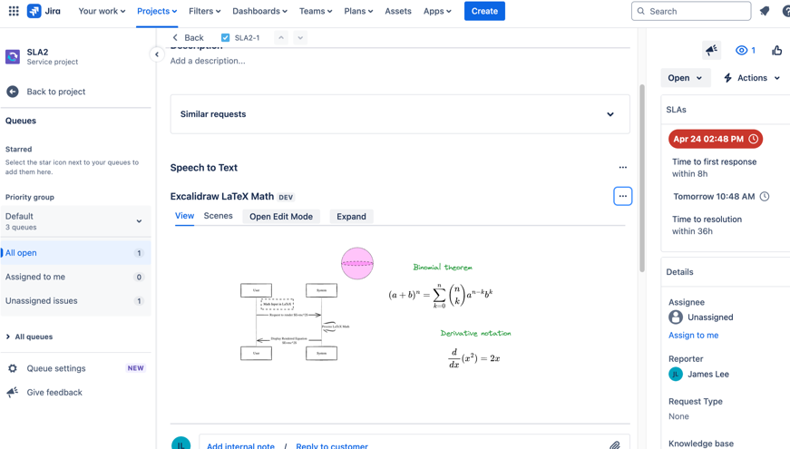Click Queue settings link
The image size is (790, 449).
click(56, 368)
